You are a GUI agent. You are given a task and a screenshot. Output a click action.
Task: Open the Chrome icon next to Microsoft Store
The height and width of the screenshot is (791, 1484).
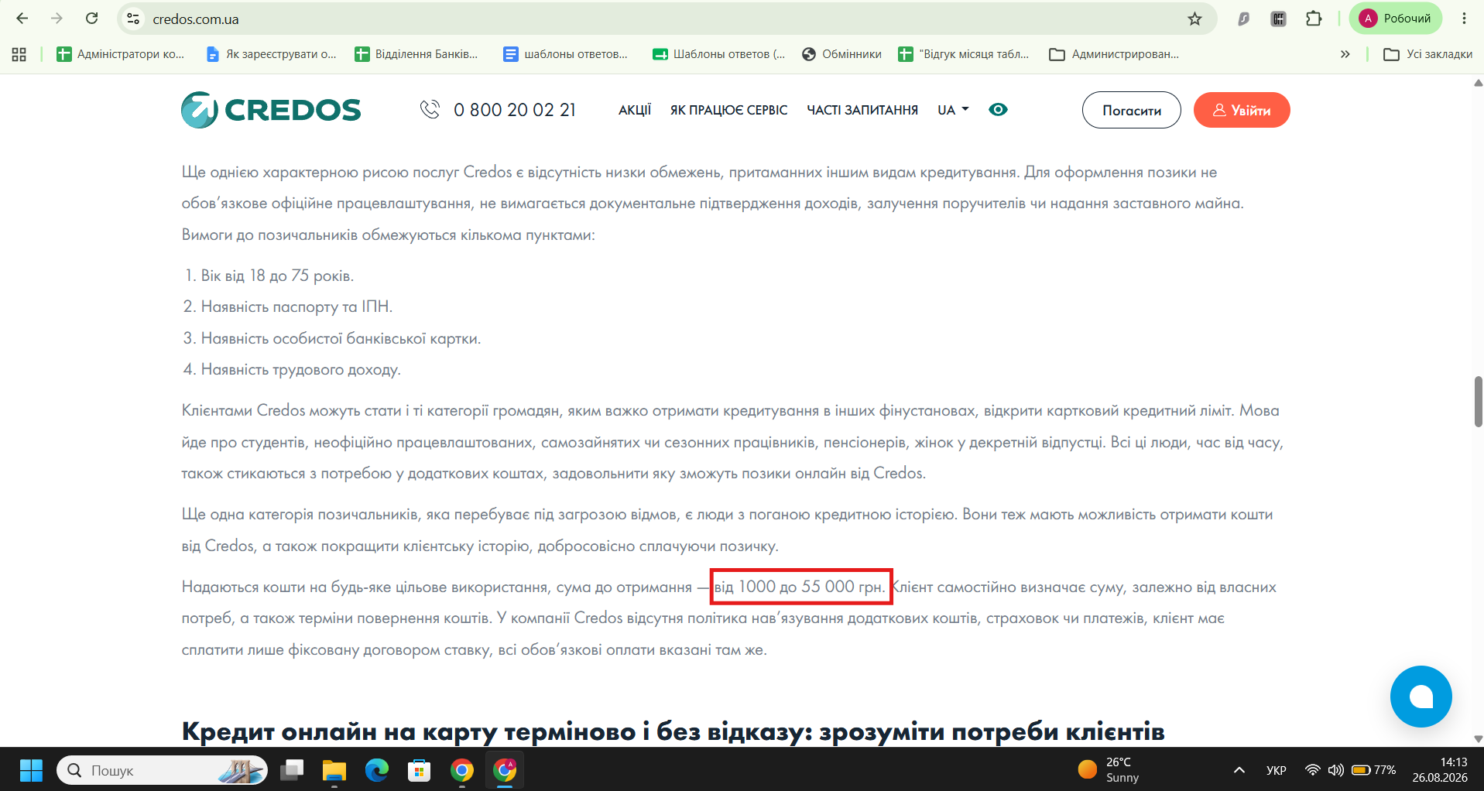(462, 770)
